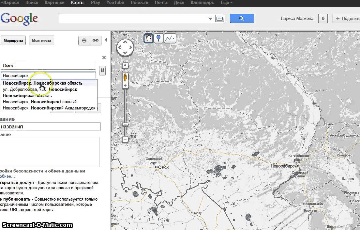Zoom out with the minus button
This screenshot has width=360, height=230.
pos(125,139)
